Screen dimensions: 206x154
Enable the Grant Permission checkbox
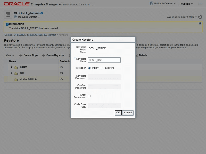tap(89, 96)
